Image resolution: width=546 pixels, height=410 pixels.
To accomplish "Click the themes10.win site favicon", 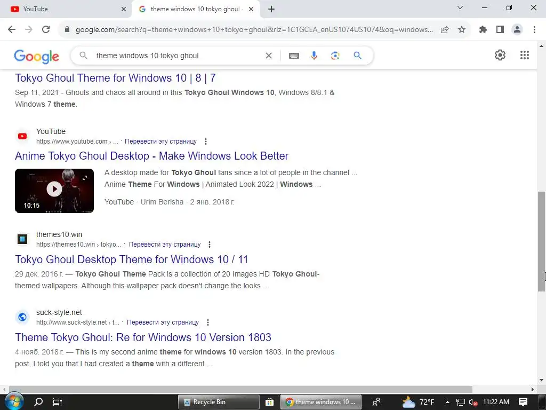I will (x=22, y=239).
